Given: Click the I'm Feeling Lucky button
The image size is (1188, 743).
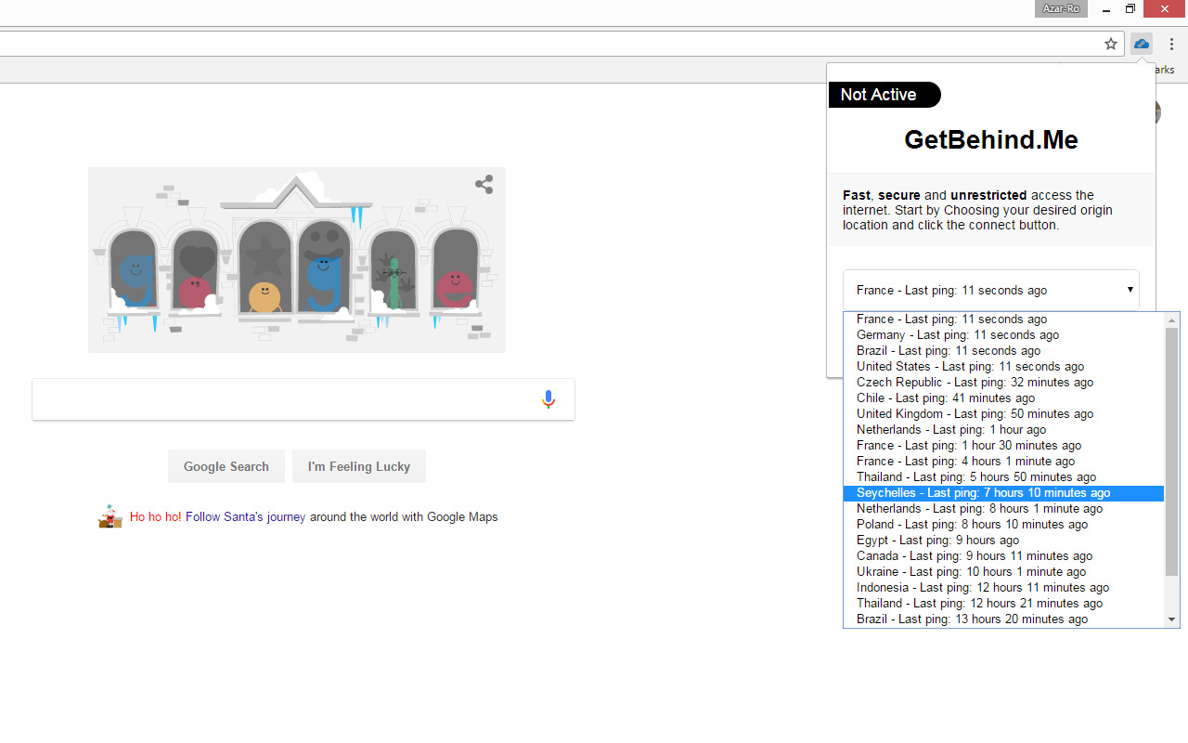Looking at the screenshot, I should point(359,466).
